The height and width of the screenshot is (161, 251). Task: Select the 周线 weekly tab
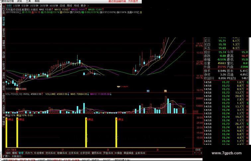69,6
